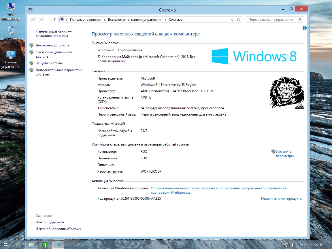Open Панель управления desktop shortcut

pos(11,59)
